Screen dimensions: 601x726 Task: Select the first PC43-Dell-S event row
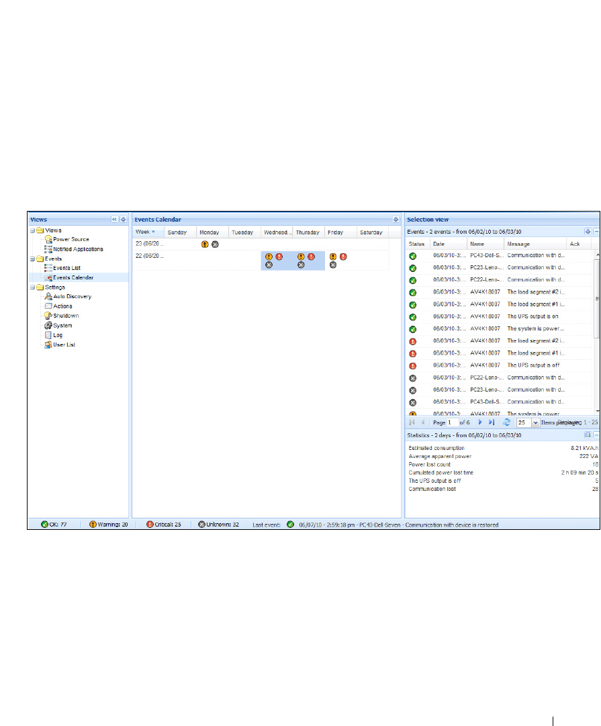click(x=499, y=256)
